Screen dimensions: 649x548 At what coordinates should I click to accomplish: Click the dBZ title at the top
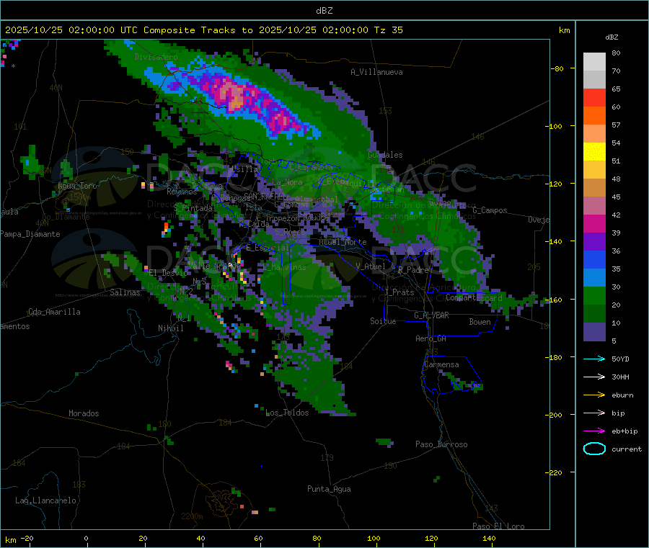coord(324,10)
